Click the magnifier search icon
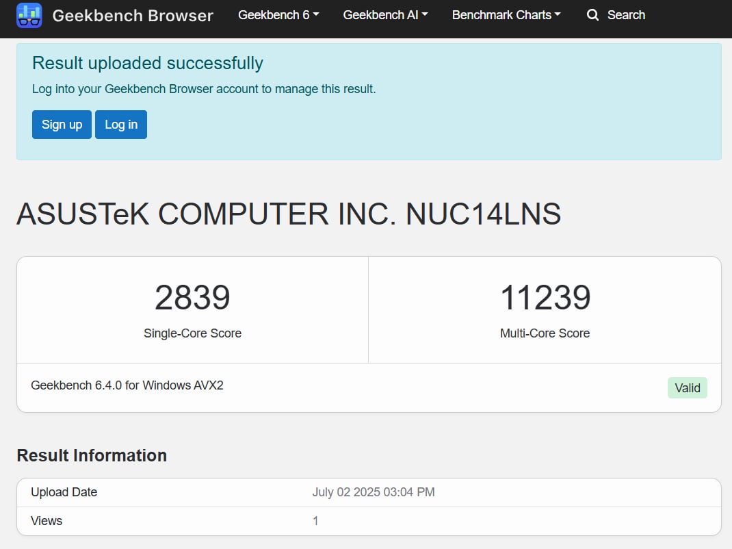 [x=592, y=15]
